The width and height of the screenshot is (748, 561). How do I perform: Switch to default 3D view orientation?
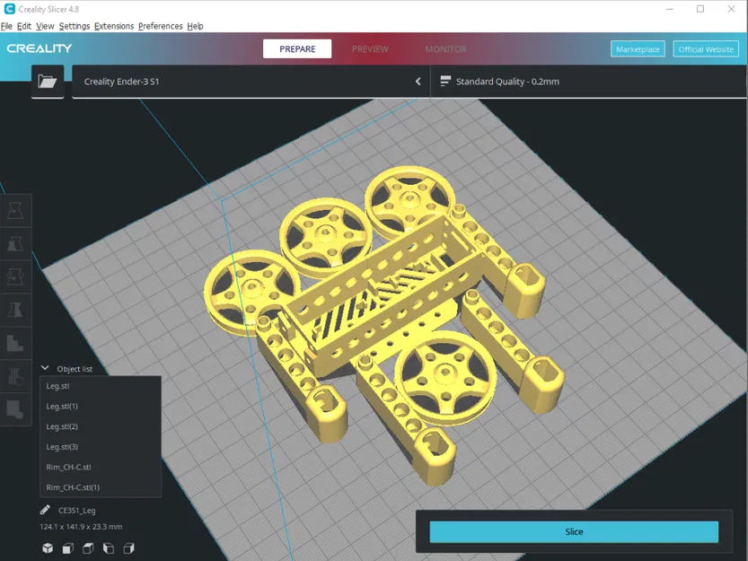coord(47,548)
